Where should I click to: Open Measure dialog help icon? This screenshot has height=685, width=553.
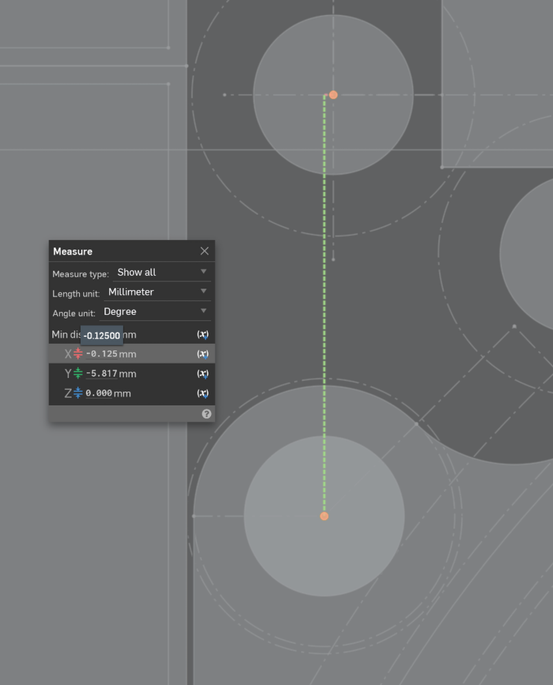206,414
